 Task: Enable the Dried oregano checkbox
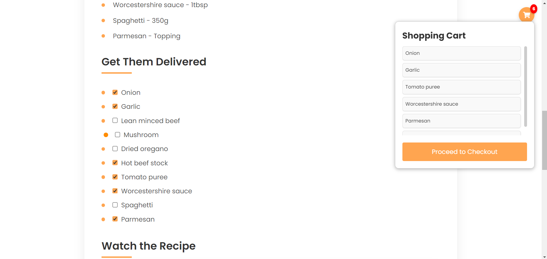(x=115, y=148)
